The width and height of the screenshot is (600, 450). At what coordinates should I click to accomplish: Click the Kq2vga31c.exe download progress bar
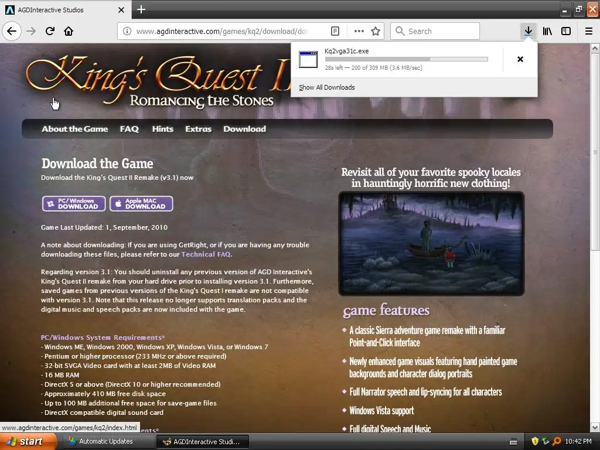tap(406, 59)
